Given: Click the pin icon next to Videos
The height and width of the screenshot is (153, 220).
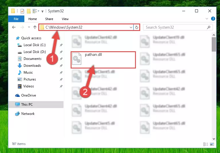Looking at the screenshot, I should coord(61,86).
